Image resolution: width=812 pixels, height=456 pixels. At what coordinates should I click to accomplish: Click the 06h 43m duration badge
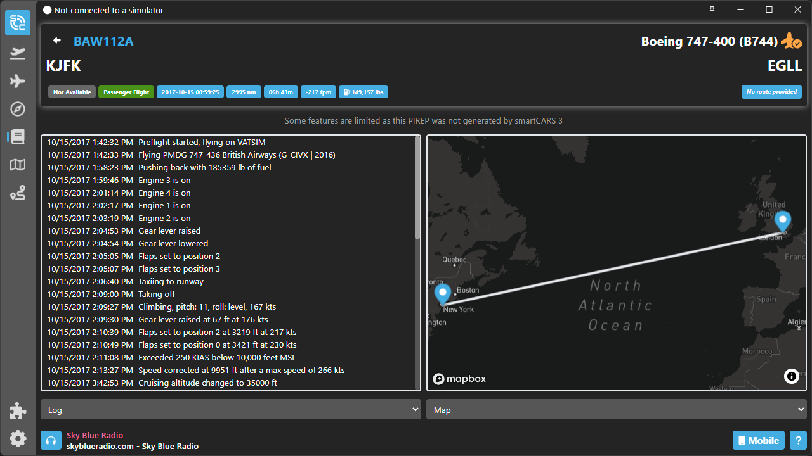[x=281, y=92]
